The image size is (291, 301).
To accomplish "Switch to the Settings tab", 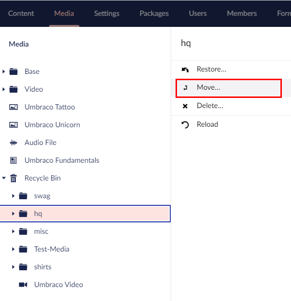I will coord(106,13).
